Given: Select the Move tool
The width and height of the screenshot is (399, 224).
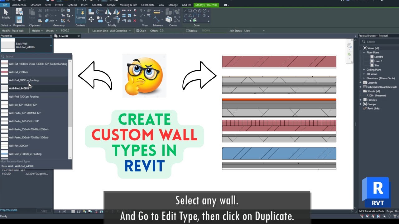Looking at the screenshot, I should pos(91,20).
